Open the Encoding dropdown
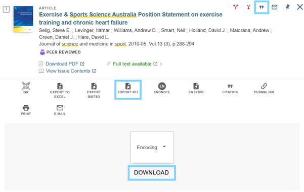 coord(152,147)
